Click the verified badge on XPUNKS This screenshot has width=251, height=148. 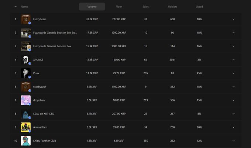[30, 63]
